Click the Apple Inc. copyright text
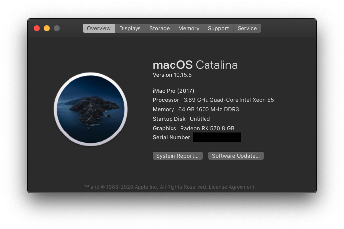The height and width of the screenshot is (229, 344). click(x=146, y=187)
